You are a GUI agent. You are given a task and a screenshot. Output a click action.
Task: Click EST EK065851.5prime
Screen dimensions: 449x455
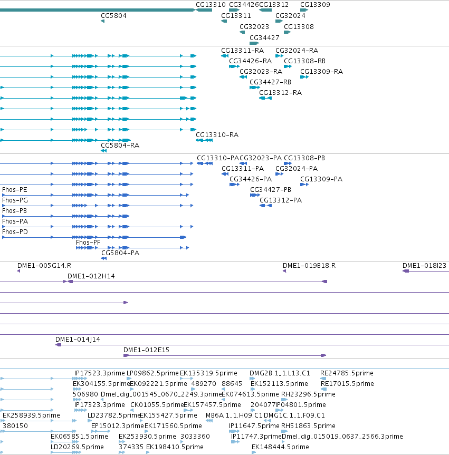tap(79, 437)
